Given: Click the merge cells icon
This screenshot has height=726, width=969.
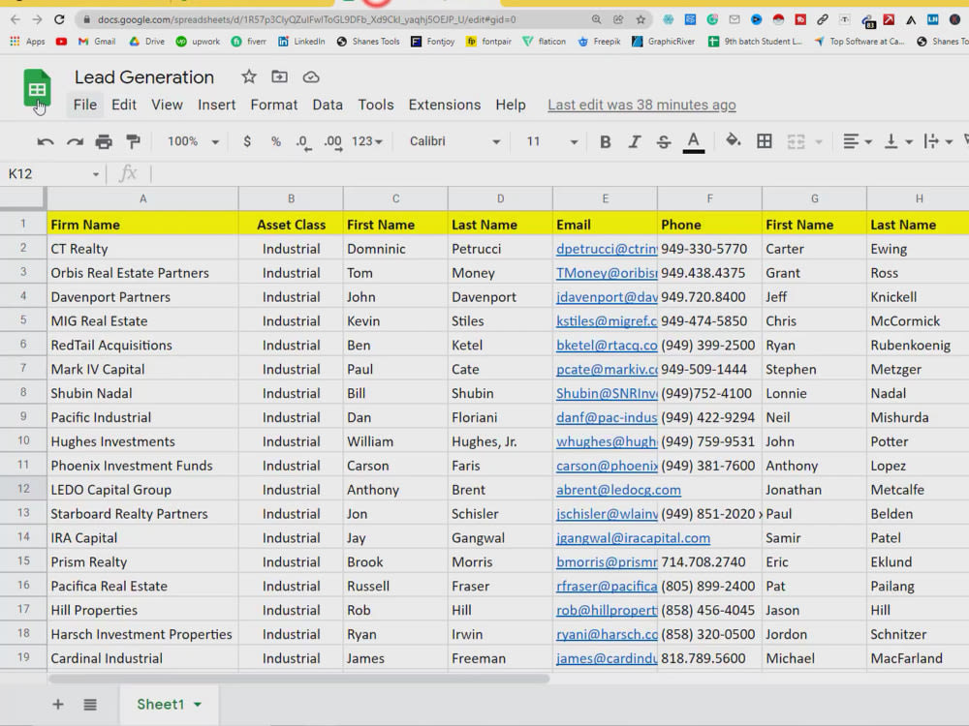Looking at the screenshot, I should (x=796, y=142).
